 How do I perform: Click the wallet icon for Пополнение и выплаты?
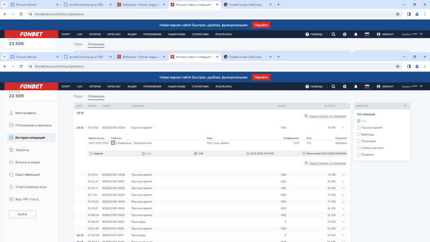click(x=11, y=125)
